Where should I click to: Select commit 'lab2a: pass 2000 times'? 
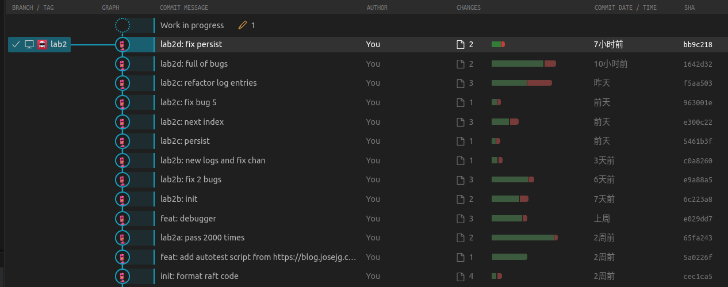pos(202,238)
